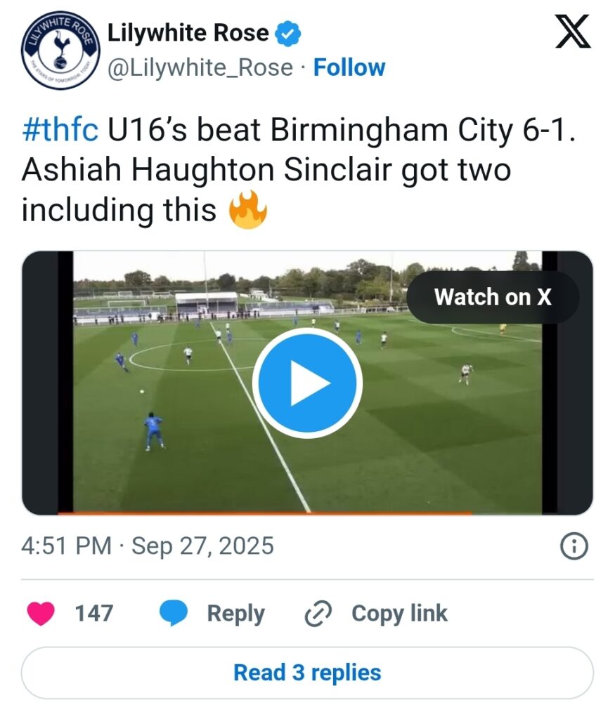The image size is (615, 719).
Task: Click the Reply text label
Action: point(236,614)
